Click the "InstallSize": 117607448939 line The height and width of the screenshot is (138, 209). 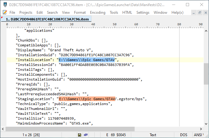point(46,118)
